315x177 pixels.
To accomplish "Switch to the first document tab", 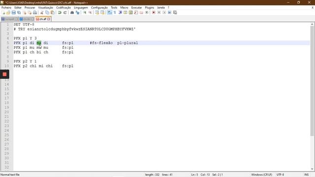I will [9, 19].
